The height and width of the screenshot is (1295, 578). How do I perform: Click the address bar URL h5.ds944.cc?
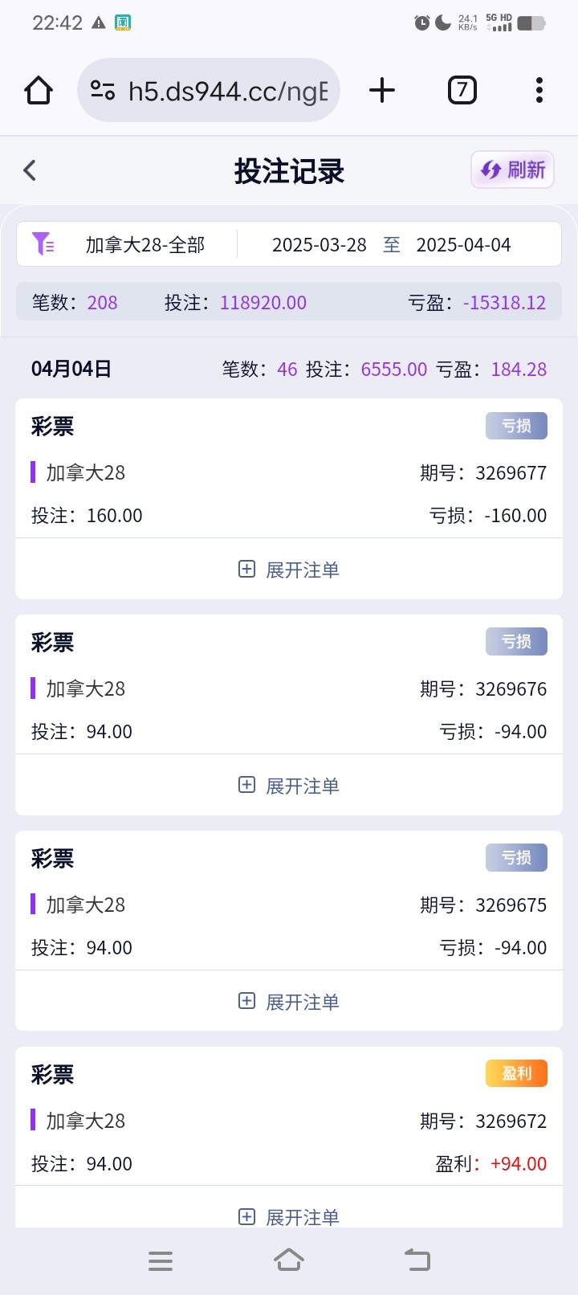pyautogui.click(x=228, y=91)
